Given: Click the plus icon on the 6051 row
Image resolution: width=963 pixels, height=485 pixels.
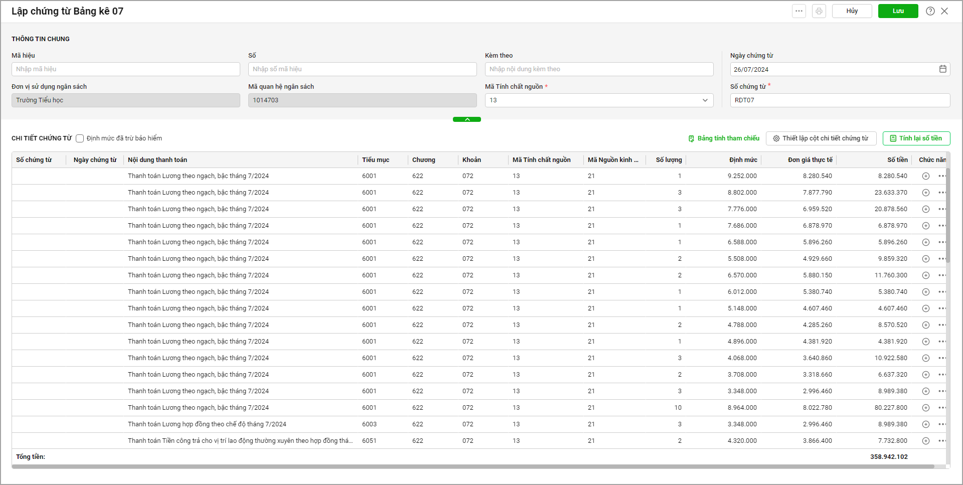Looking at the screenshot, I should (x=926, y=441).
